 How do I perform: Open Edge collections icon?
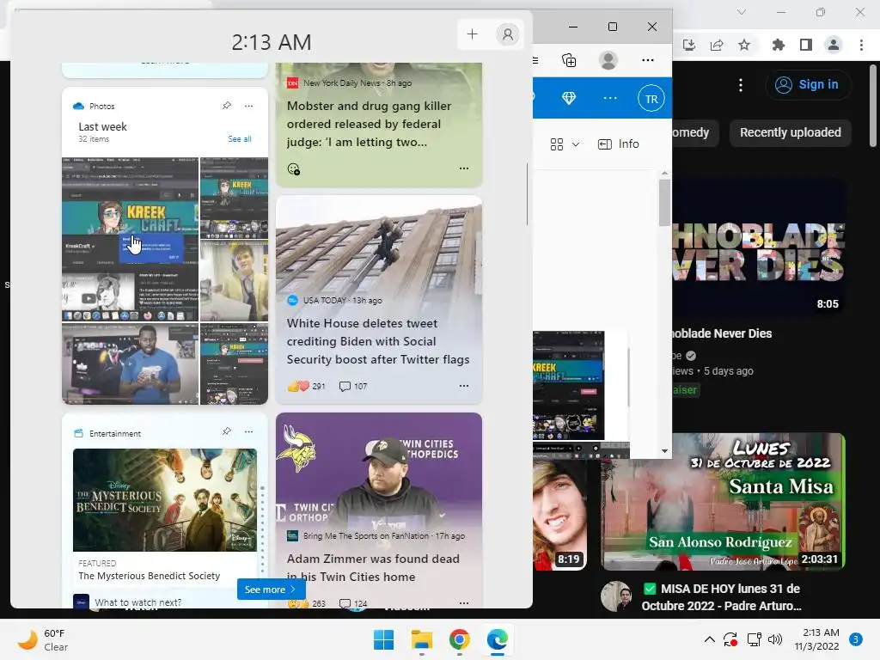click(x=569, y=60)
